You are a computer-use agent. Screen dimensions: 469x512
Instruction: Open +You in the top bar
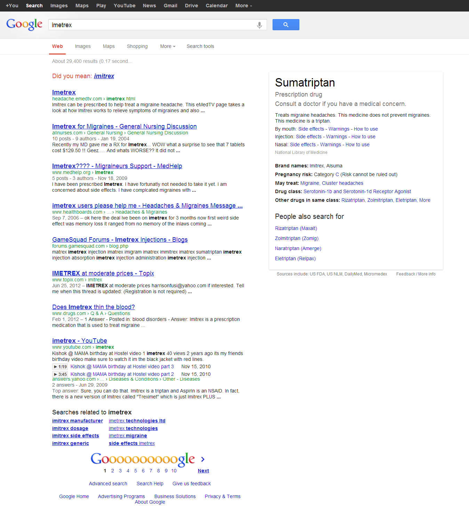(x=12, y=6)
